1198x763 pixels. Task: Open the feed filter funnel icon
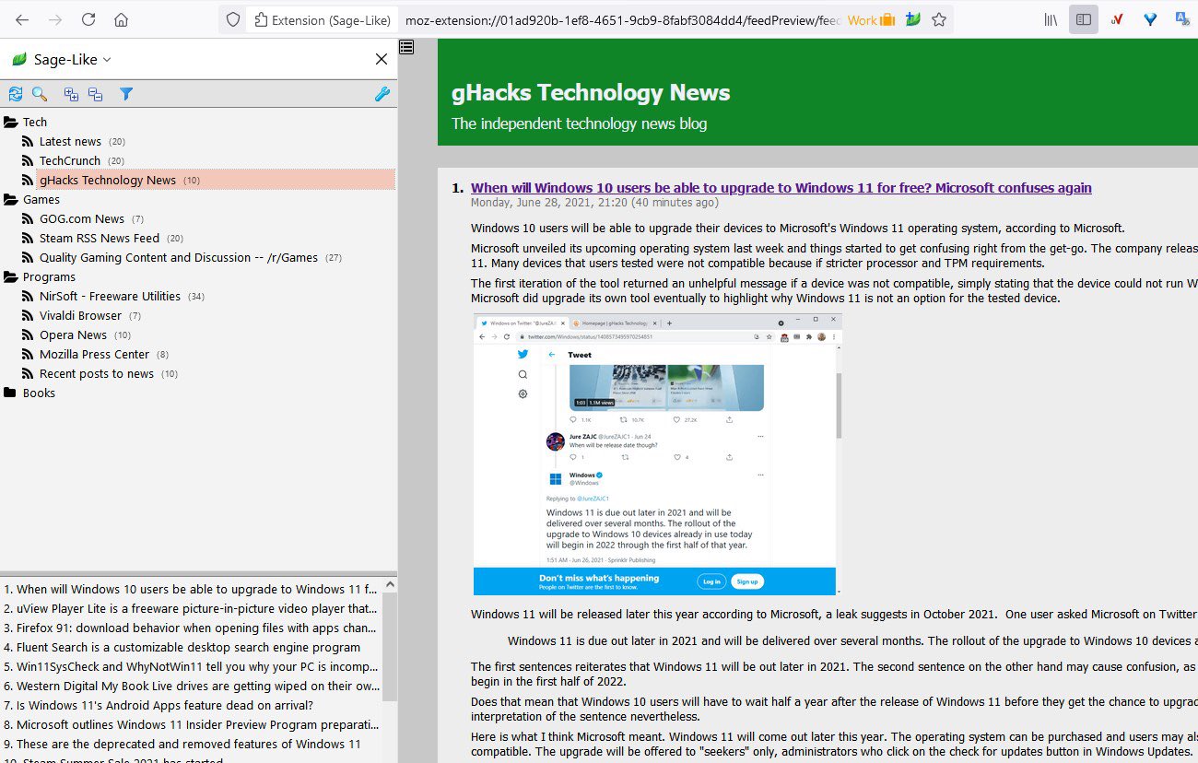click(126, 94)
